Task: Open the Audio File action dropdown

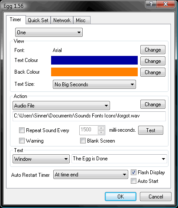Action: [x=61, y=106]
